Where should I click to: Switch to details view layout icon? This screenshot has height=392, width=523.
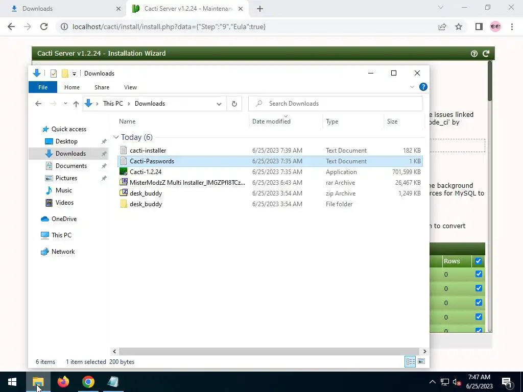coord(410,362)
